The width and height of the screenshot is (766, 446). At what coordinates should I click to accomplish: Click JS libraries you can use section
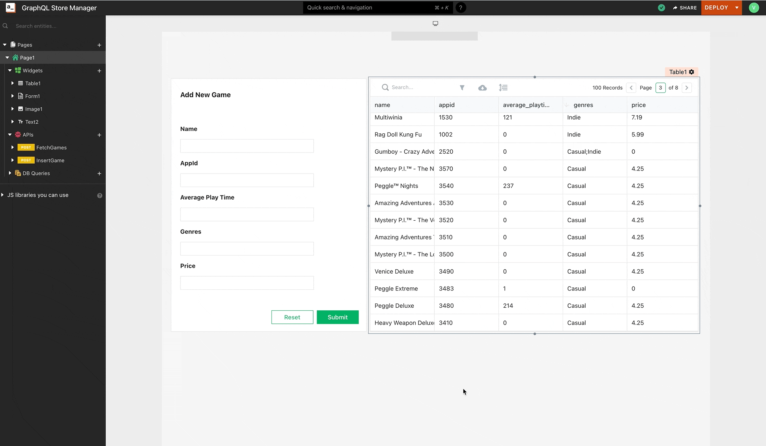[38, 194]
